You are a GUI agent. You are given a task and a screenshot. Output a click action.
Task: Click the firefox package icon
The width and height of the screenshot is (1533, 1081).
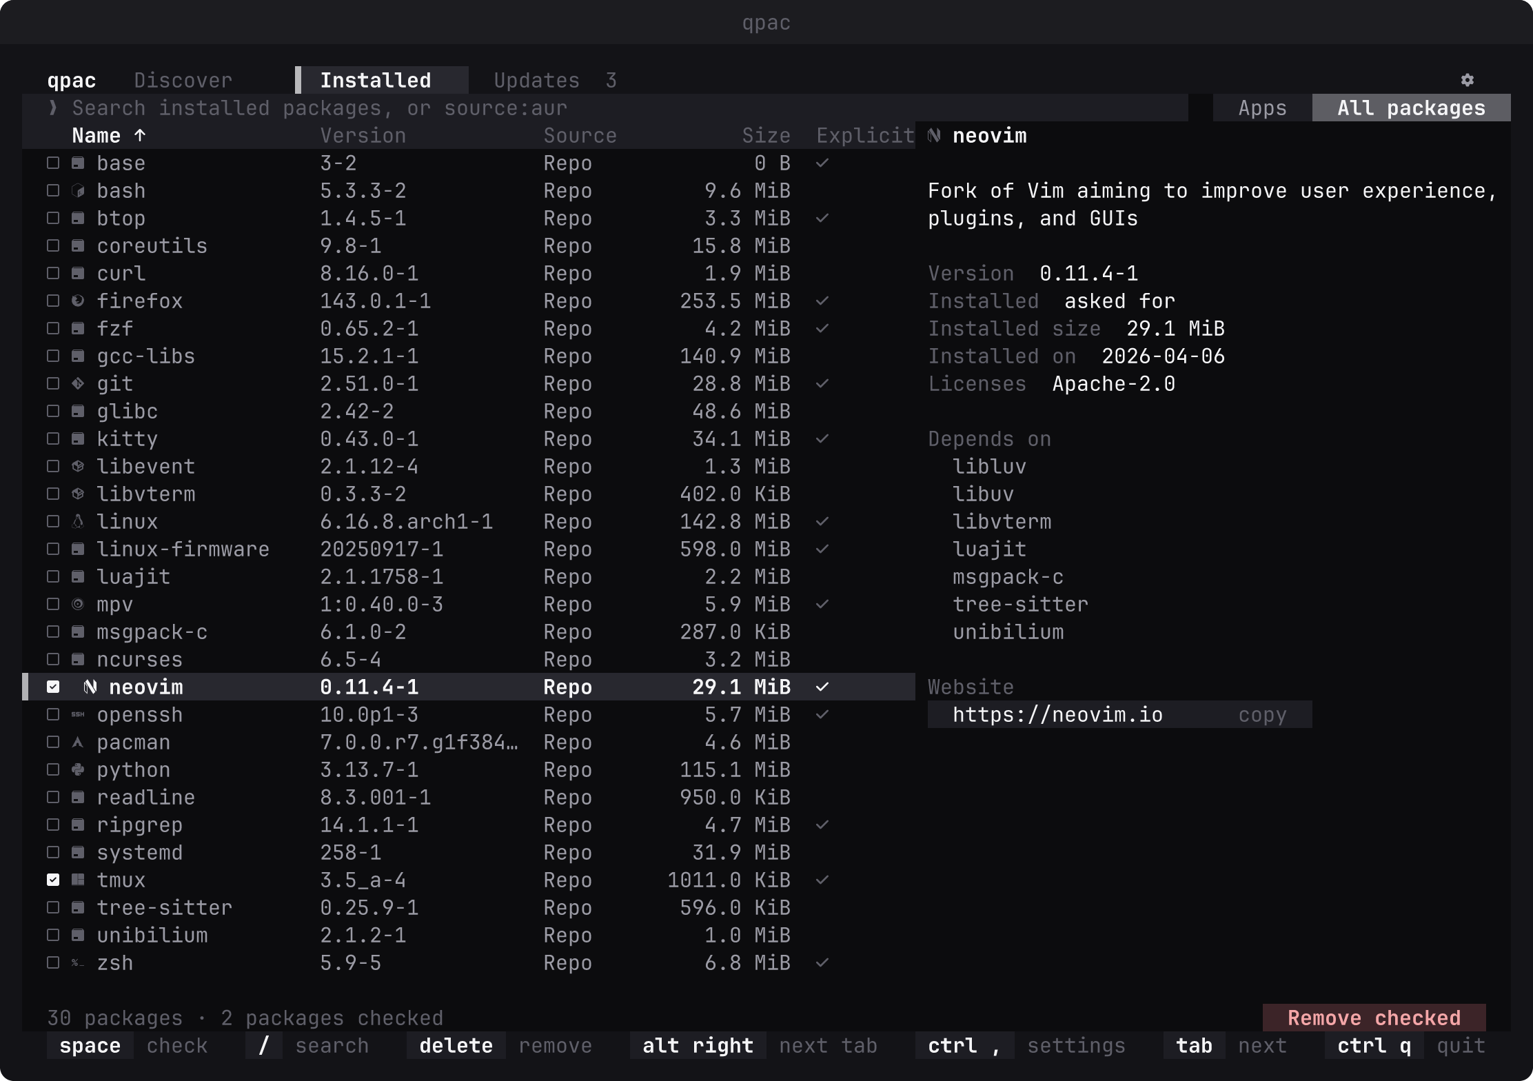pyautogui.click(x=78, y=301)
